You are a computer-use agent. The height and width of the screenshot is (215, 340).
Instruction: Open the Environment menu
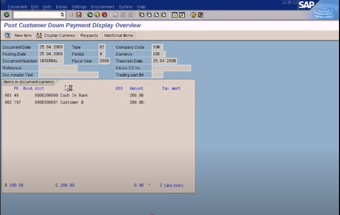point(103,7)
